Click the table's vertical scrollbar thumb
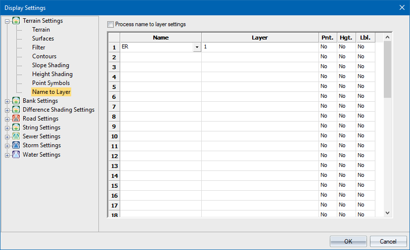The height and width of the screenshot is (250, 410). pos(387,69)
